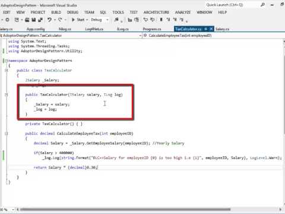Switch to the ILog.cs tab
The height and width of the screenshot is (214, 285).
[x=123, y=29]
